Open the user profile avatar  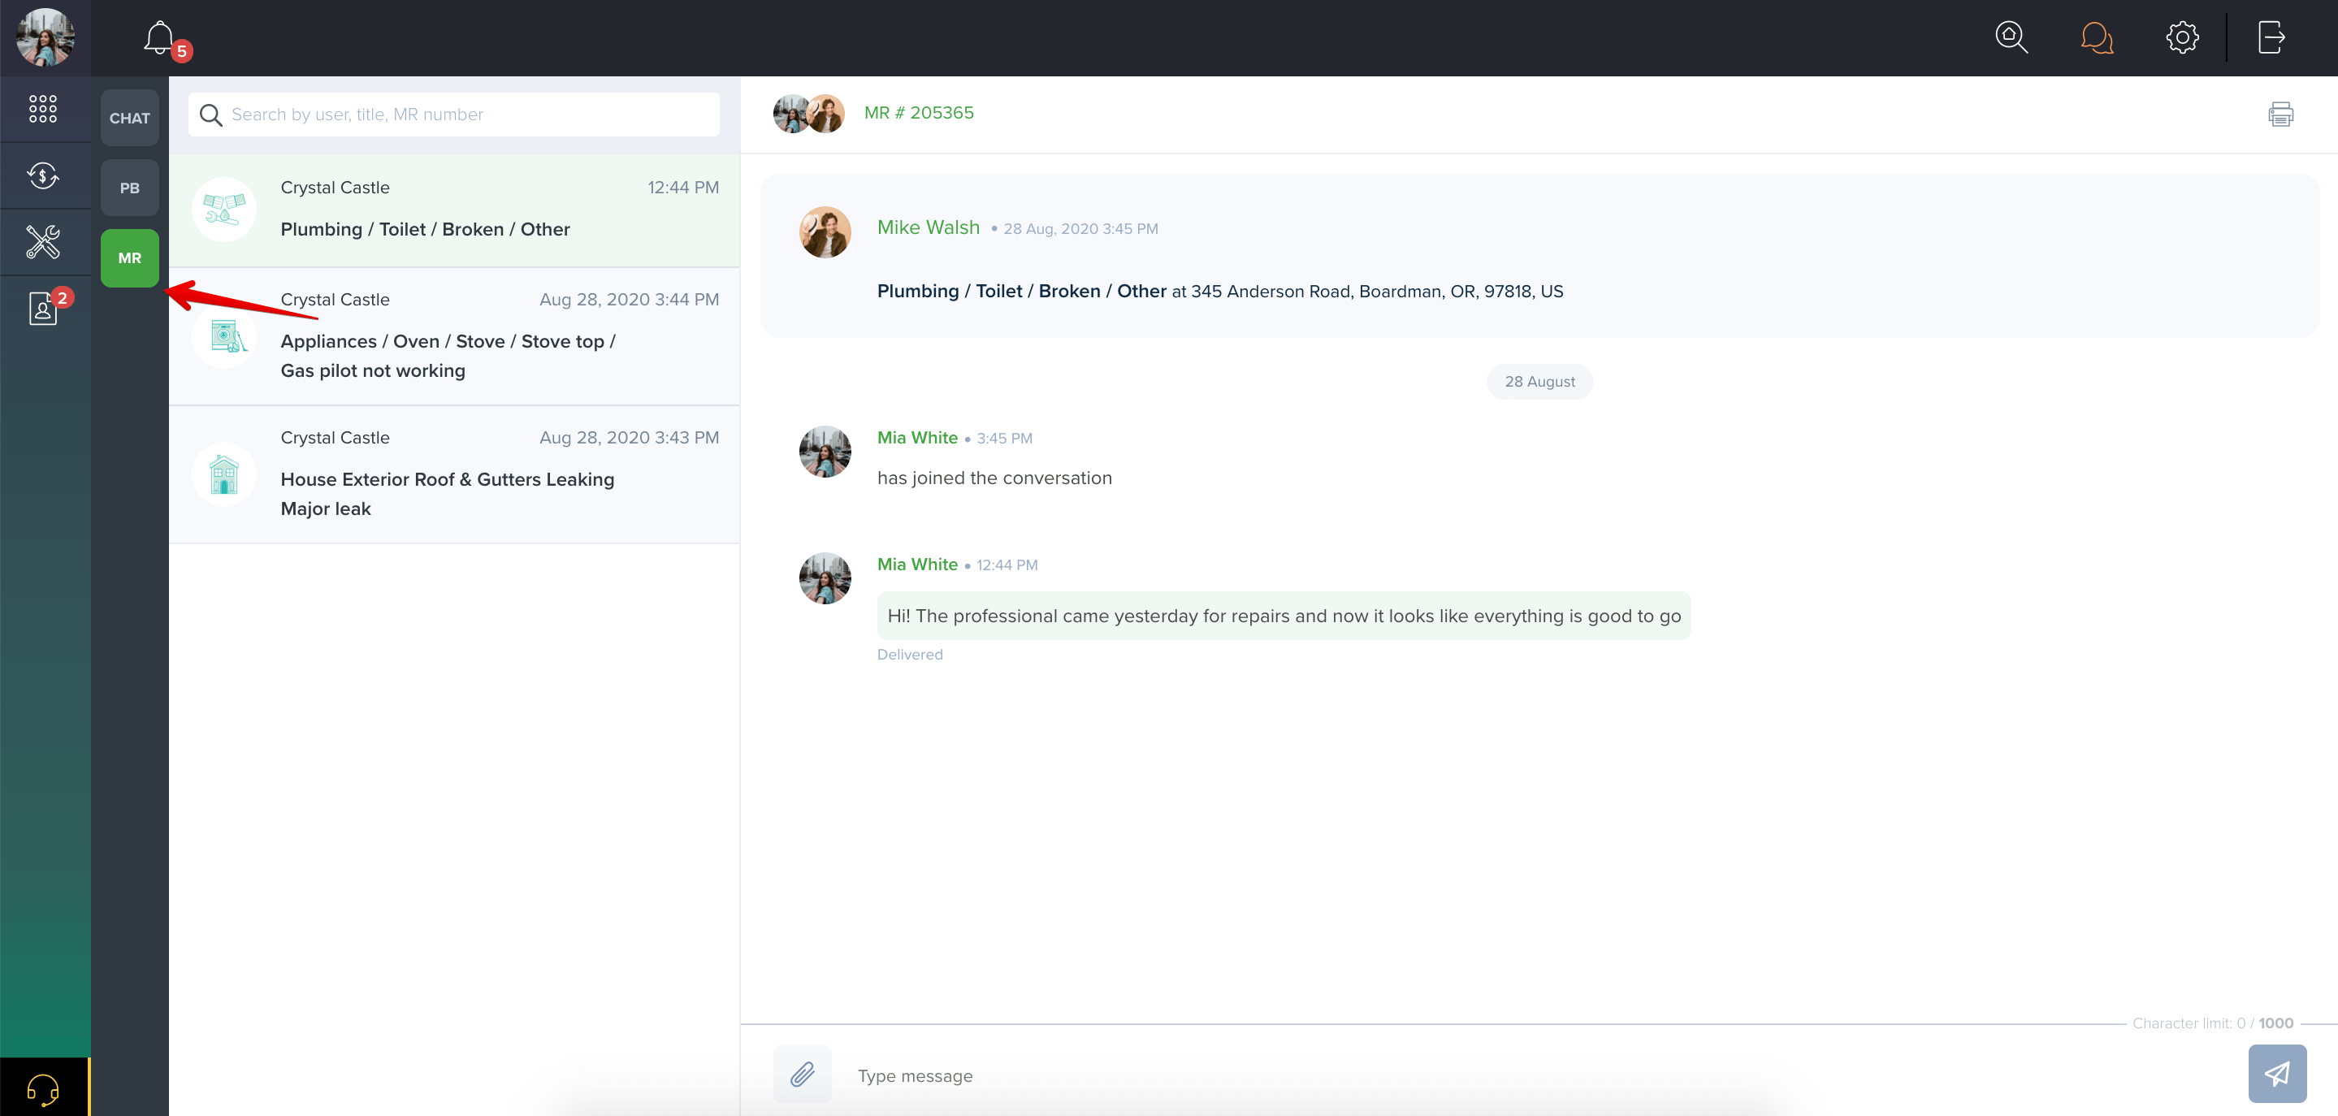point(45,37)
